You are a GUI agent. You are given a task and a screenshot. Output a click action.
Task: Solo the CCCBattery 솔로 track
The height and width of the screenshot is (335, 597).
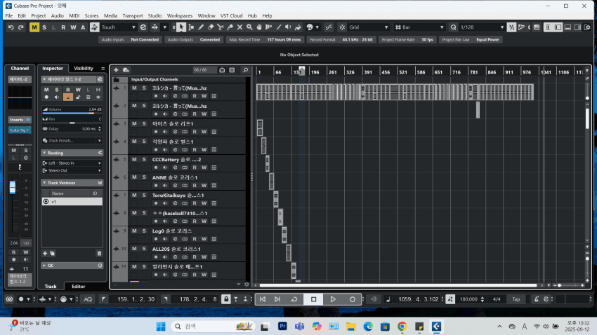pos(143,159)
